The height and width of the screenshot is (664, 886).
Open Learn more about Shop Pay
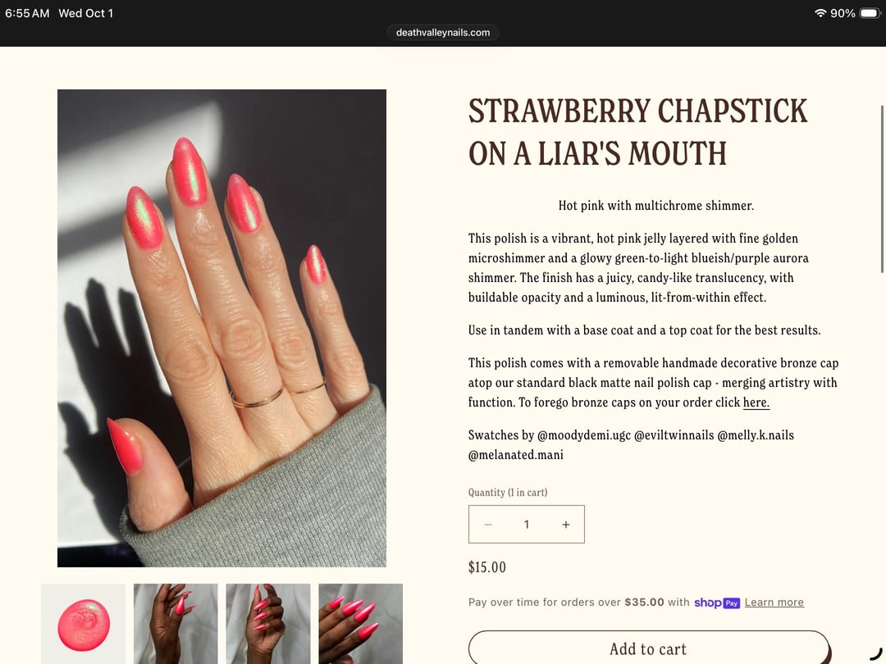(774, 603)
